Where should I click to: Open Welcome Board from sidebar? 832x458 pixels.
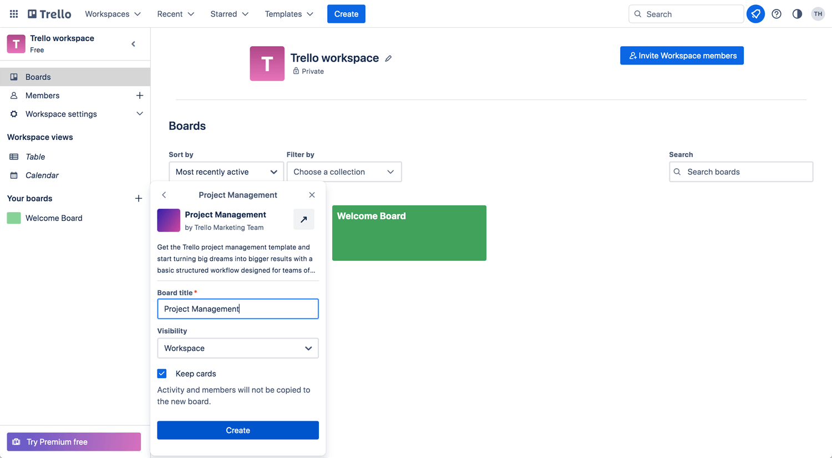54,218
